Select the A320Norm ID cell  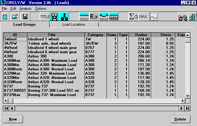coord(15,82)
